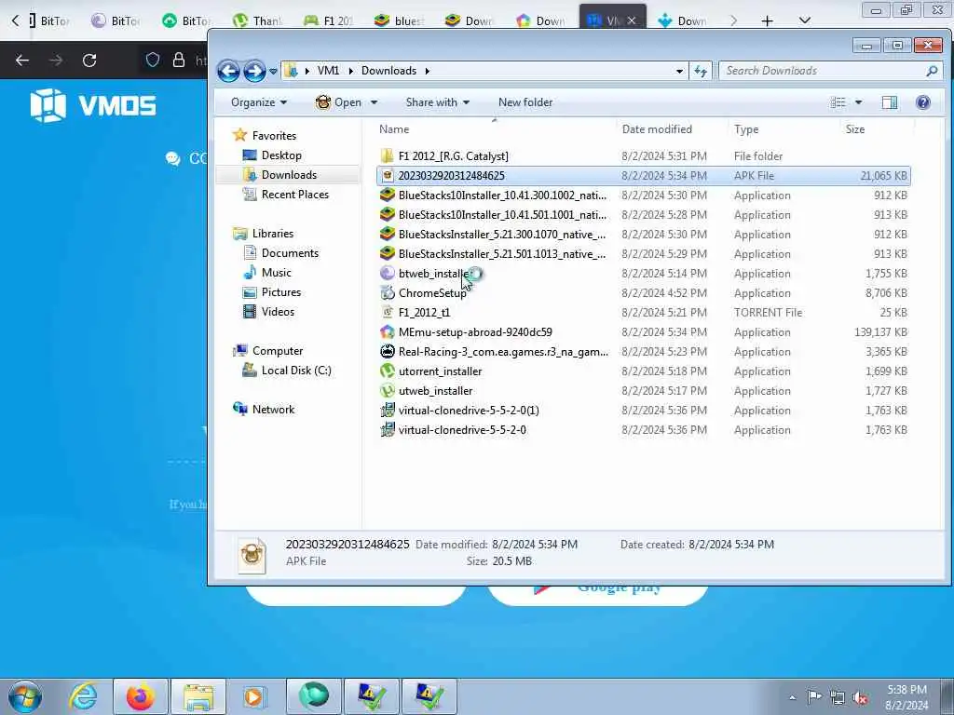954x715 pixels.
Task: Click the VMOS logo on webpage
Action: pos(93,105)
